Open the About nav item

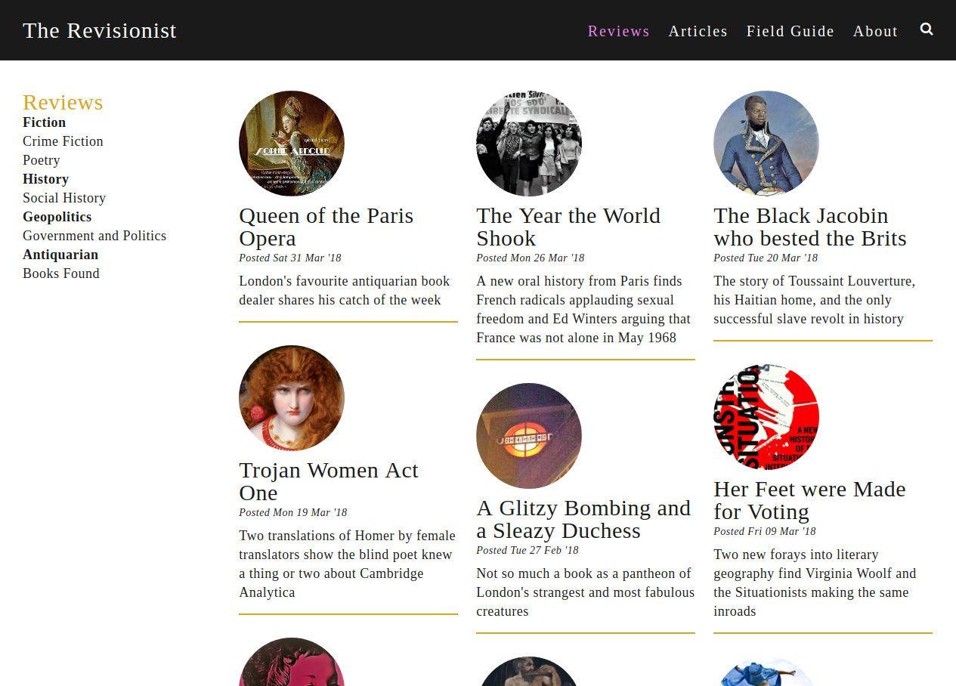876,31
